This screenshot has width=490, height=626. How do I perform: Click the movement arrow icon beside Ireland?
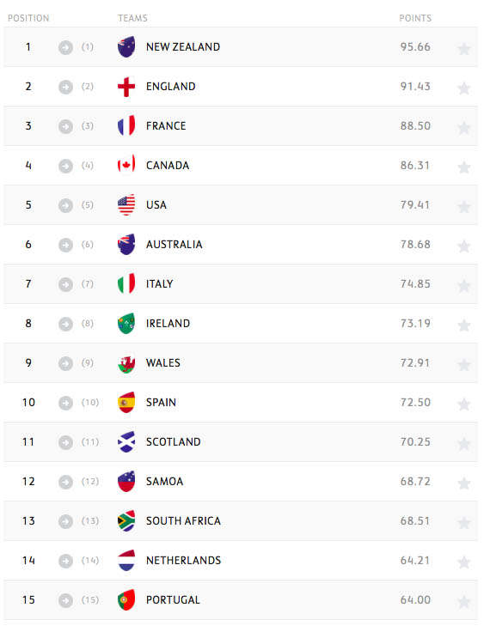pos(65,324)
